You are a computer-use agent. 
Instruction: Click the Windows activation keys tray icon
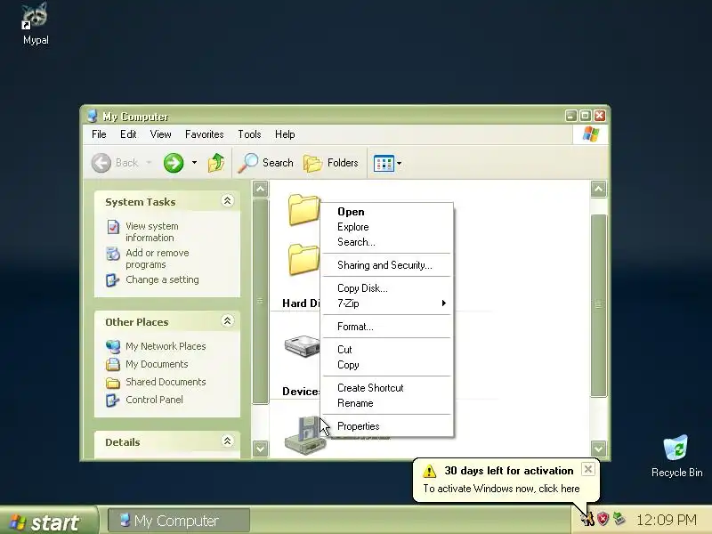pyautogui.click(x=587, y=518)
